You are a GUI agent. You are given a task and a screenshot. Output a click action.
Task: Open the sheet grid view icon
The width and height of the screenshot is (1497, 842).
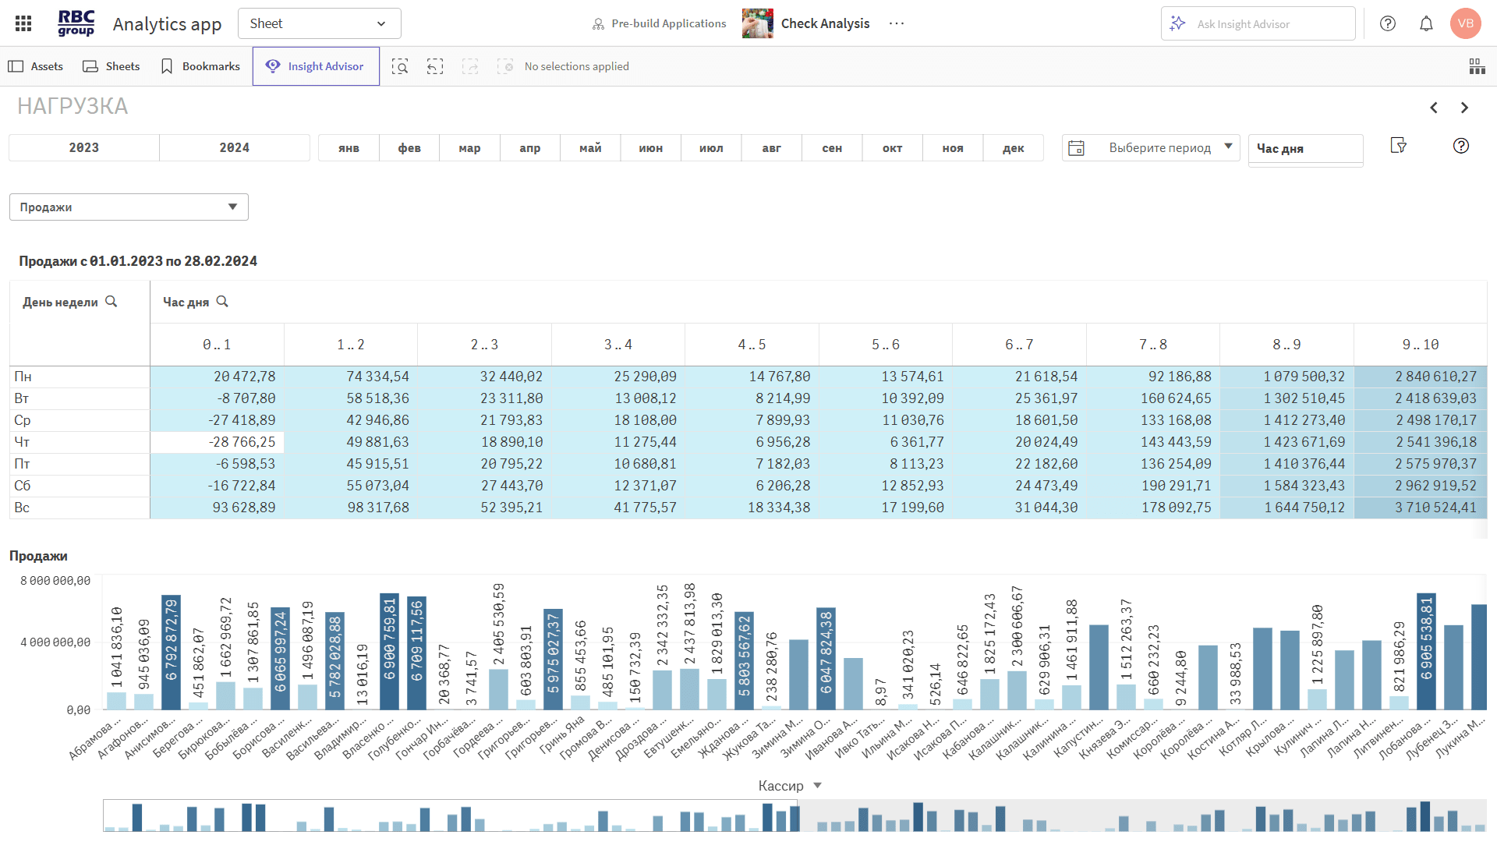(1477, 66)
